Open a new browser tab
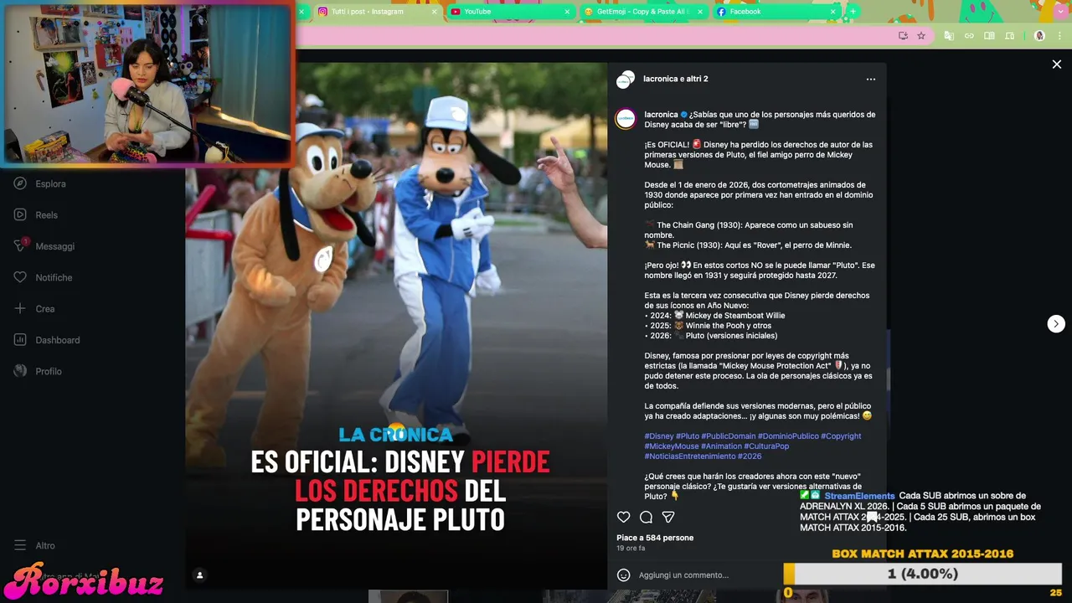This screenshot has height=603, width=1072. pos(853,12)
